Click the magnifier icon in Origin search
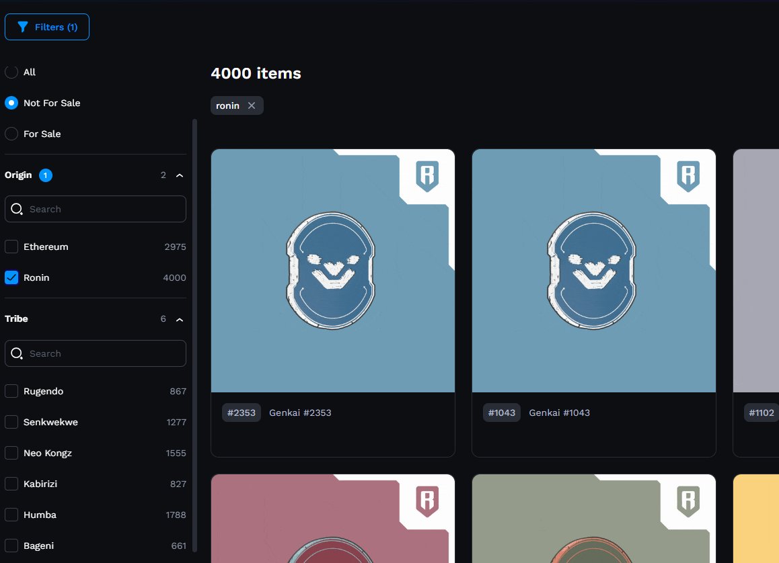 pyautogui.click(x=17, y=209)
